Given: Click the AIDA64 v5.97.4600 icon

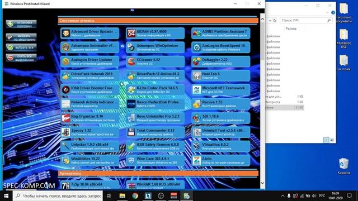Looking at the screenshot, I should tap(131, 33).
